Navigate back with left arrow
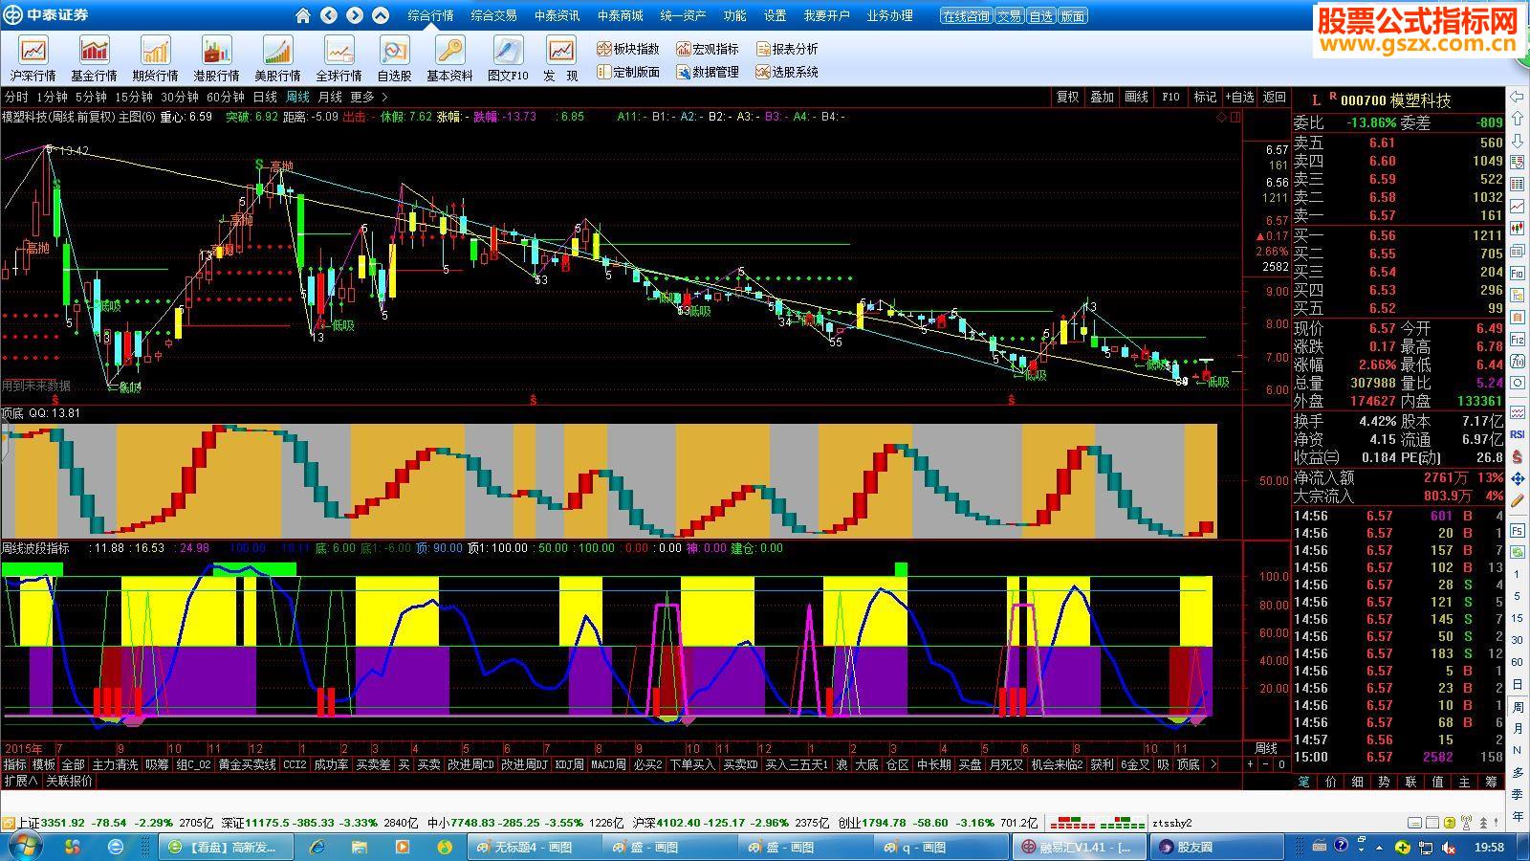Image resolution: width=1530 pixels, height=861 pixels. [x=329, y=15]
